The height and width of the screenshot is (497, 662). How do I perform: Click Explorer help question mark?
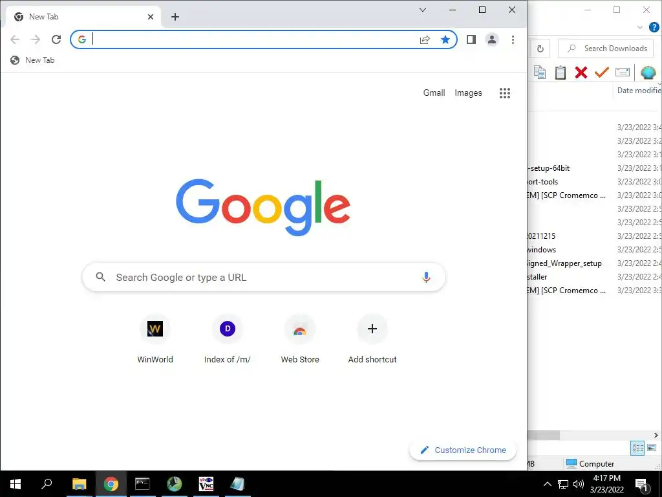[654, 27]
